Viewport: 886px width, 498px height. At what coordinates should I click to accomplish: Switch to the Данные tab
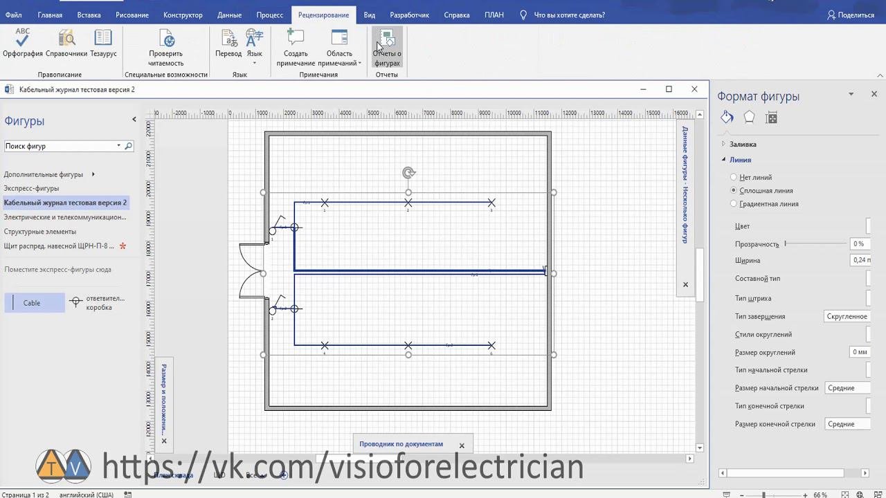coord(229,15)
